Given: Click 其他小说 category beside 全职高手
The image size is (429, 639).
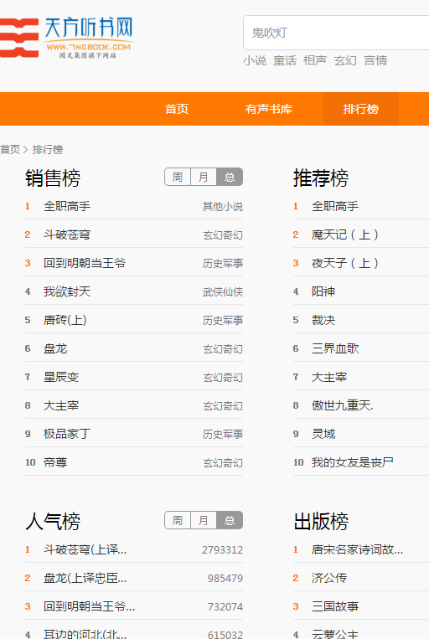Looking at the screenshot, I should [223, 207].
